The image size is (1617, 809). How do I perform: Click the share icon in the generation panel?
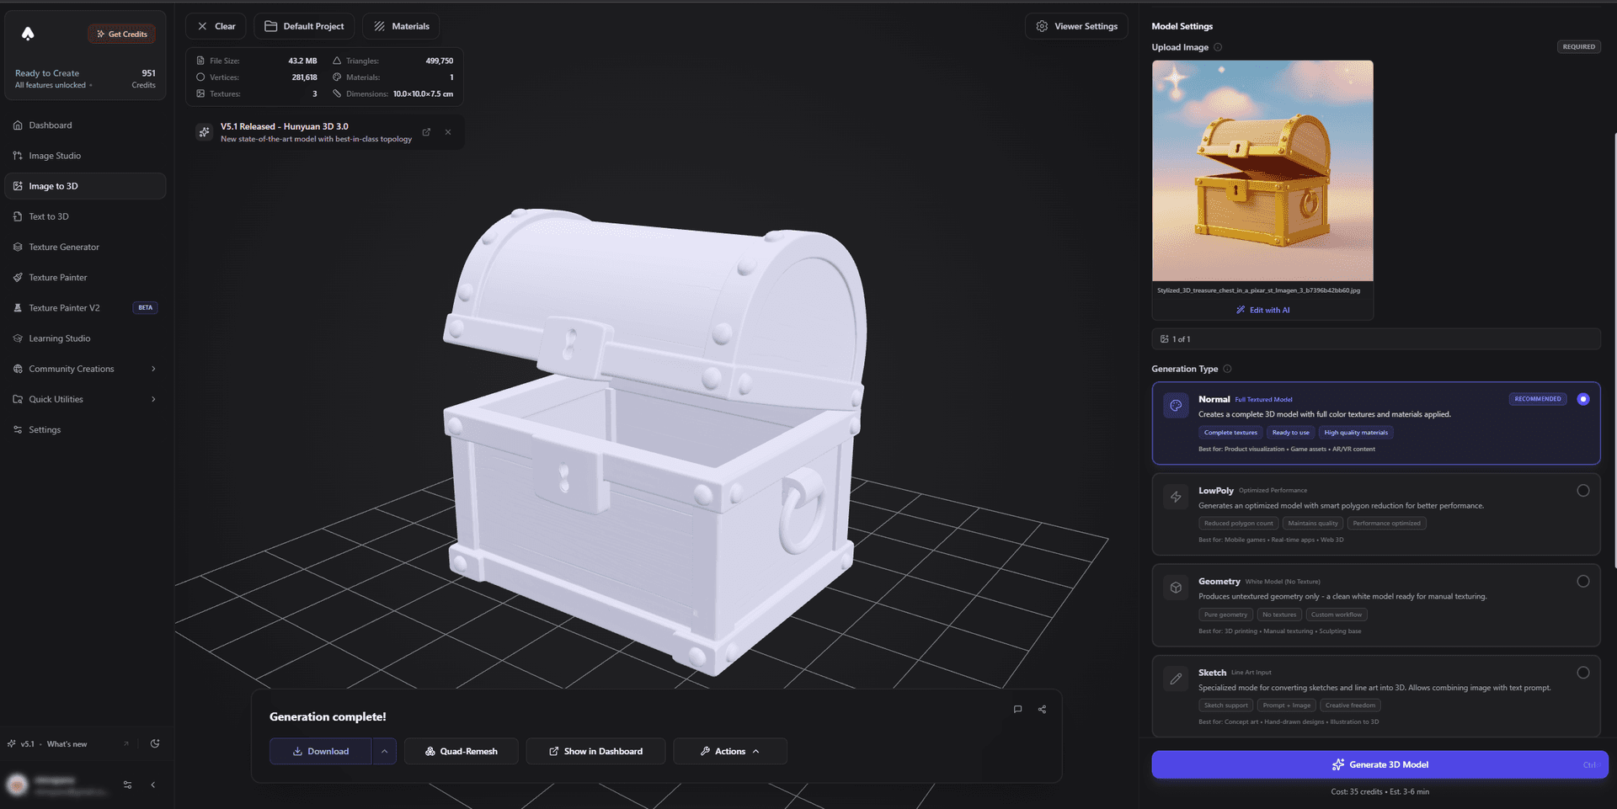[x=1042, y=709]
